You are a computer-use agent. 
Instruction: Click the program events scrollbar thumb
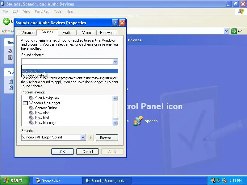click(115, 119)
